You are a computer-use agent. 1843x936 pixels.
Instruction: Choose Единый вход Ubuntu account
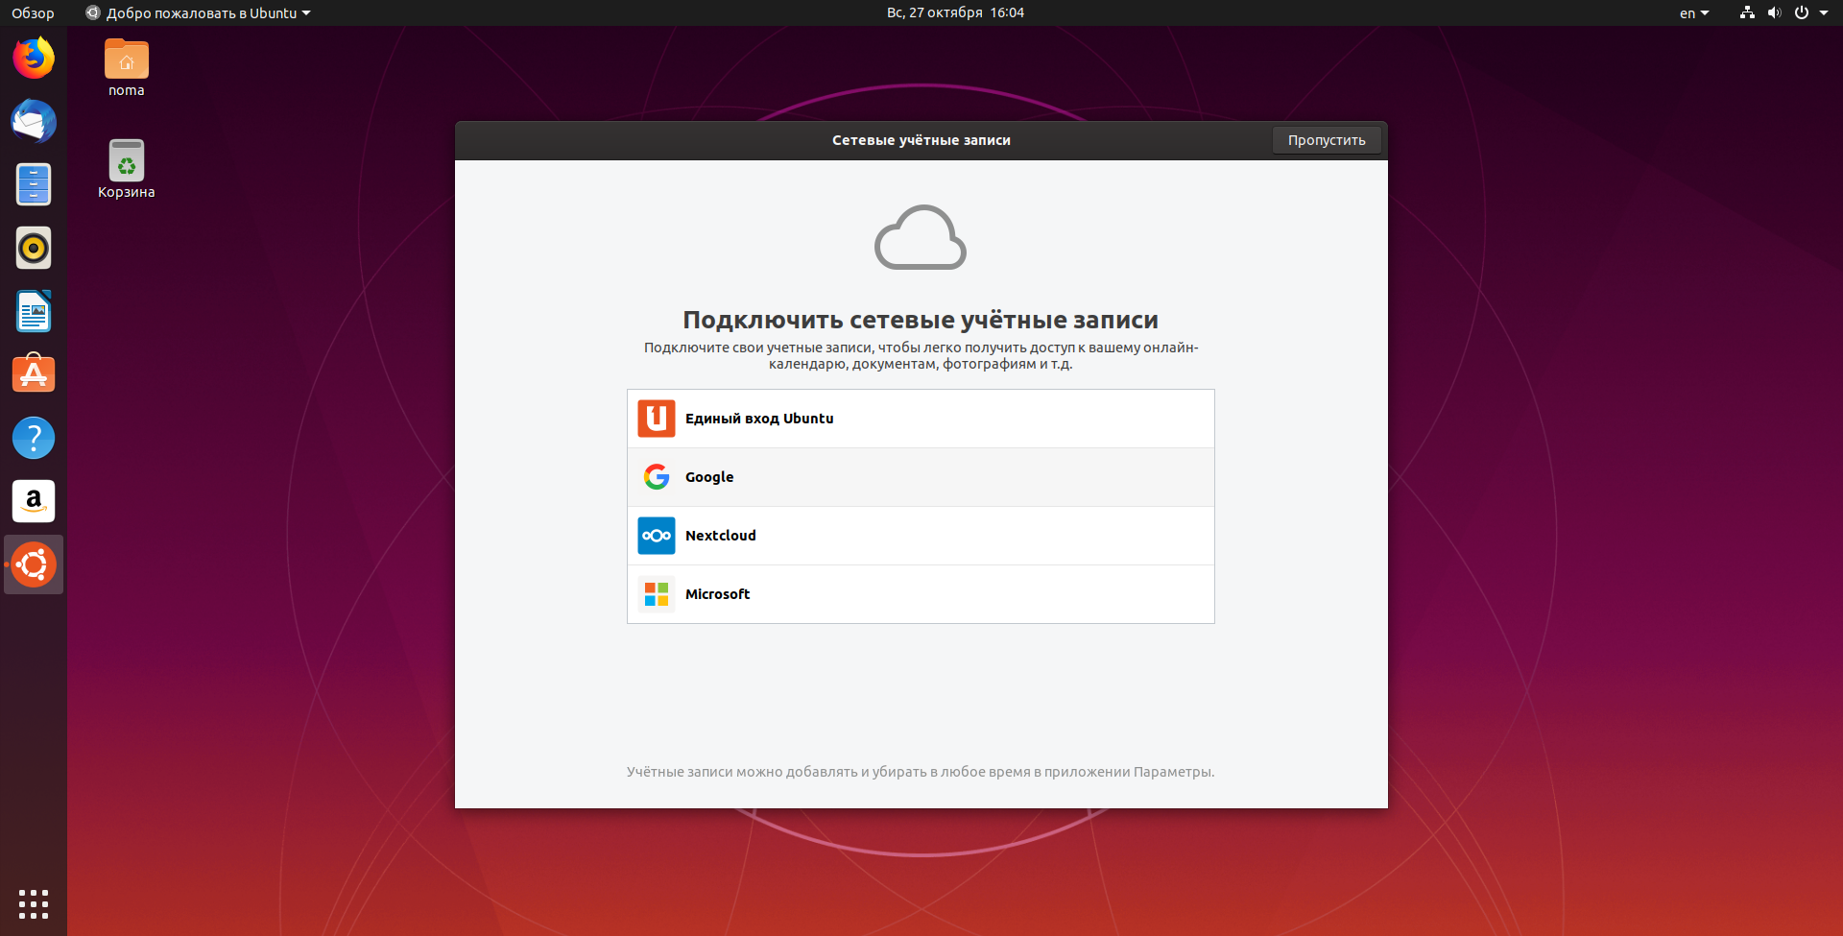tap(921, 419)
